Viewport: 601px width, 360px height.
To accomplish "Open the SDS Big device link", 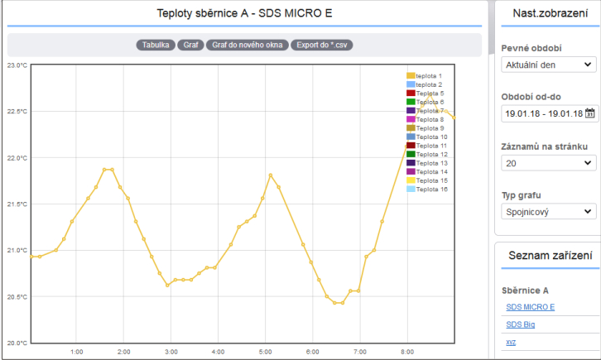I will 520,324.
